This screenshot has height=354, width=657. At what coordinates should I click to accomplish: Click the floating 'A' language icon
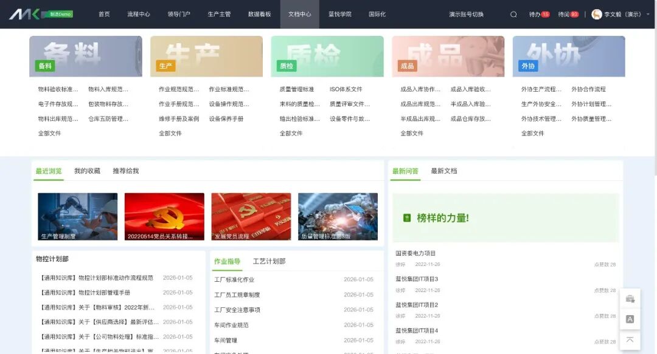tap(630, 319)
